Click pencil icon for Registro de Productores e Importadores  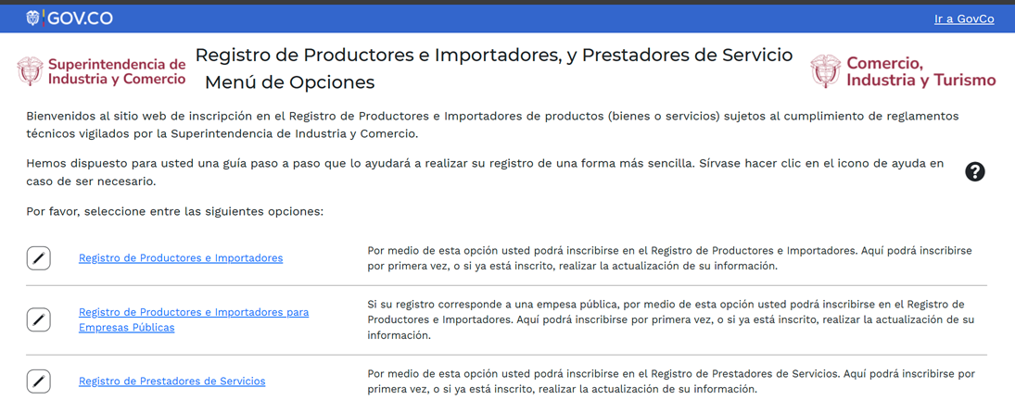coord(38,258)
